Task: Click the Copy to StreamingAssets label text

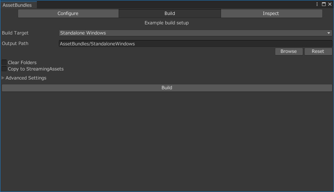Action: pyautogui.click(x=36, y=69)
